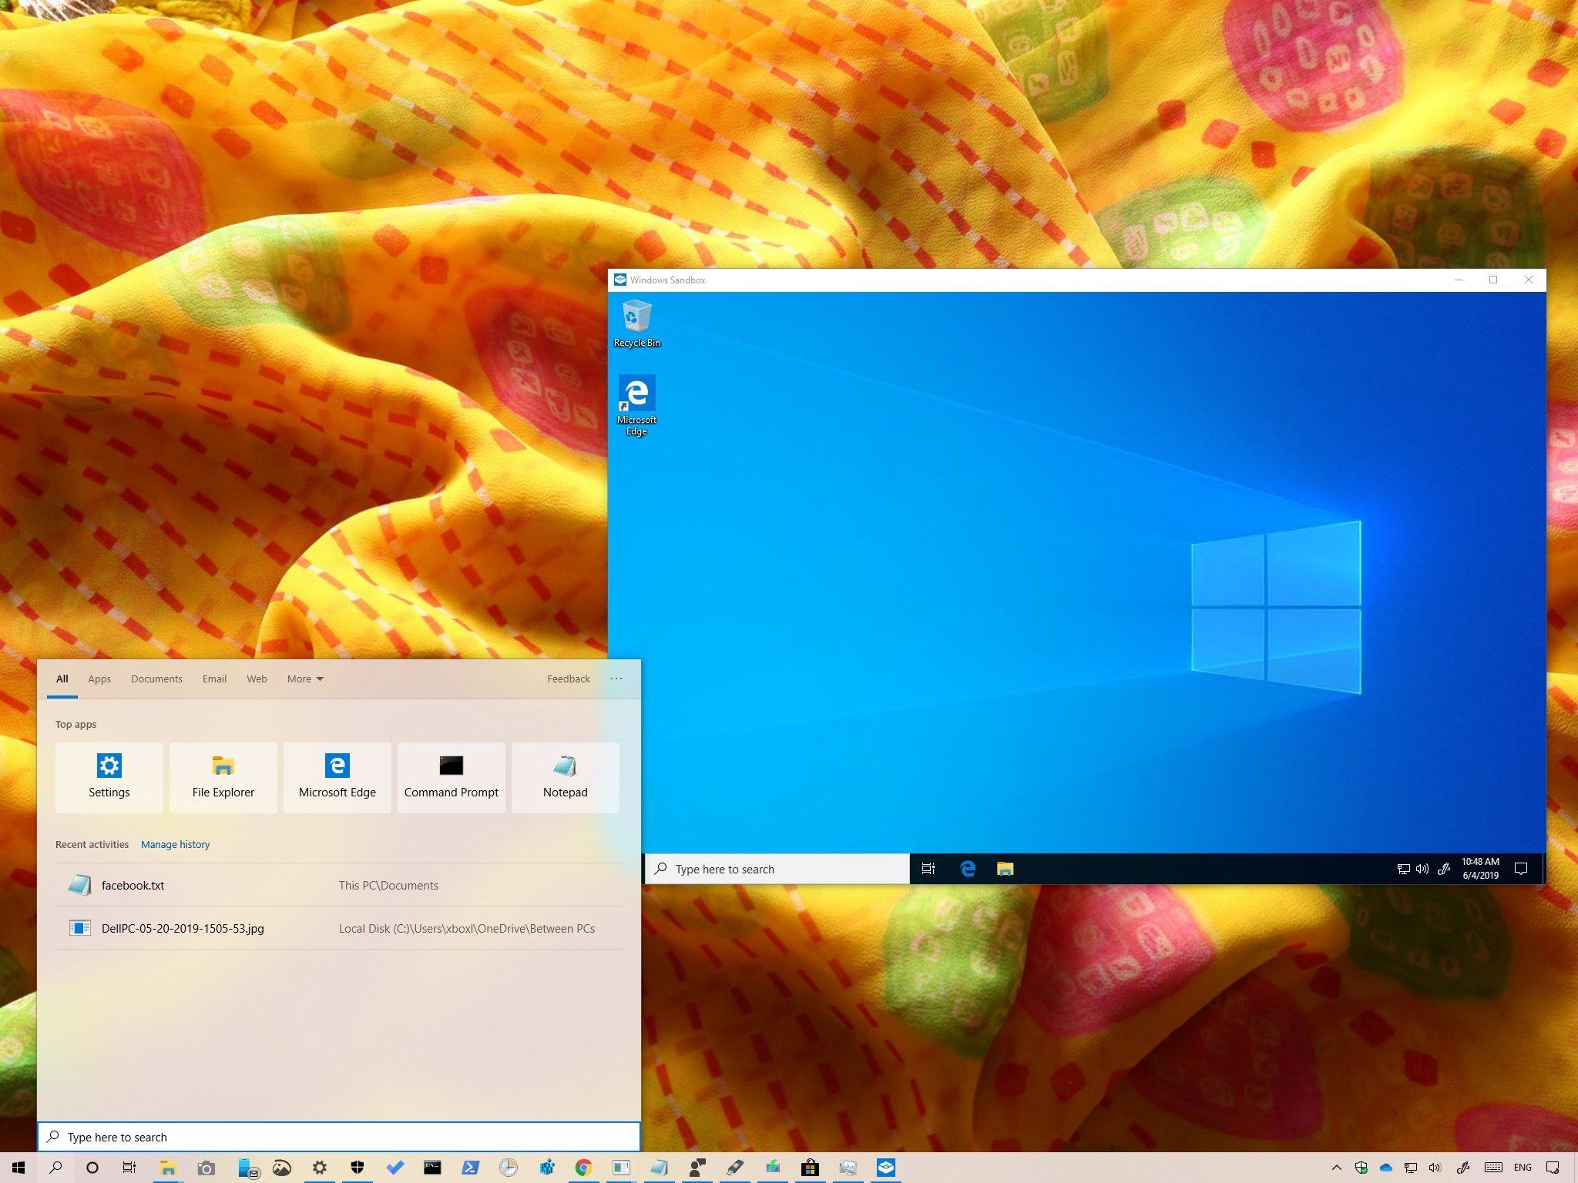Screen dimensions: 1578x1183
Task: Click the Feedback button in search panel
Action: (x=568, y=679)
